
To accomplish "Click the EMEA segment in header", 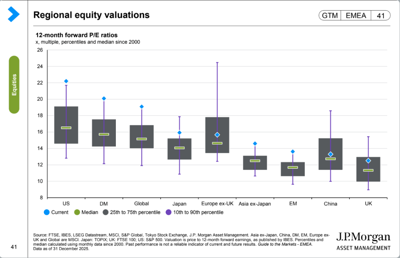I will (356, 16).
